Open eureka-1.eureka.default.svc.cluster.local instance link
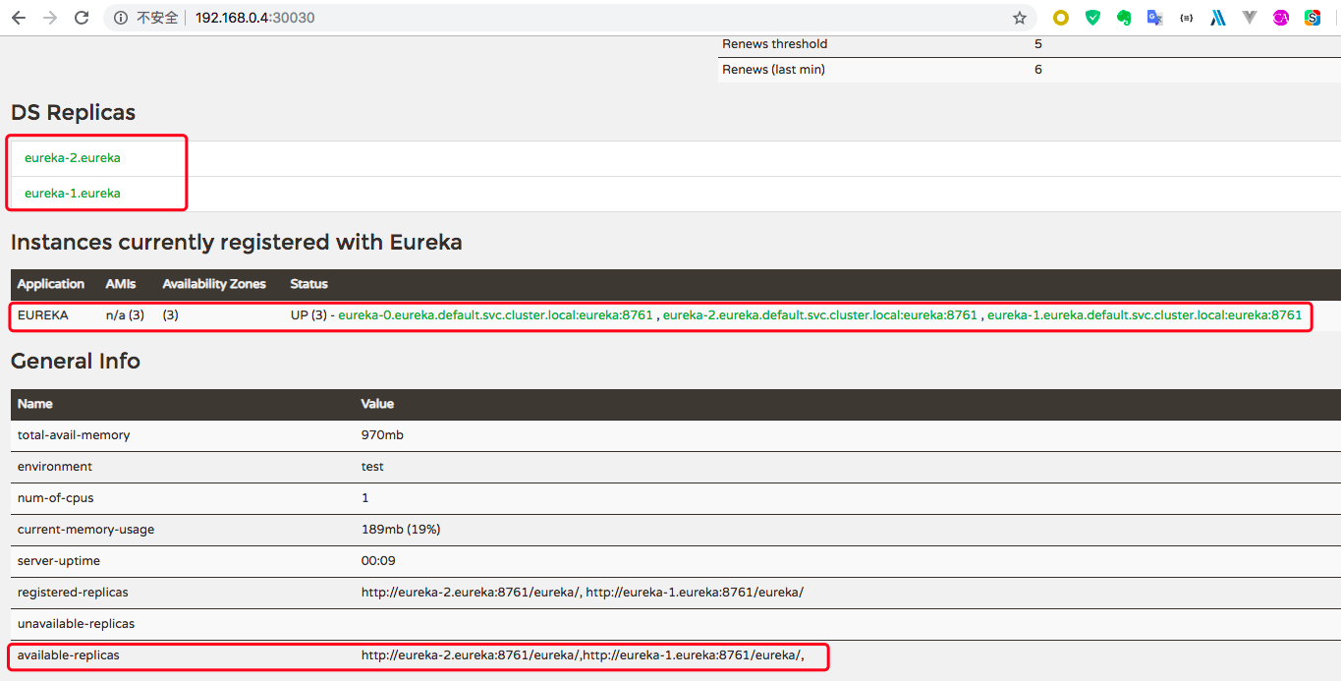Screen dimensions: 1341x681 [x=1145, y=315]
